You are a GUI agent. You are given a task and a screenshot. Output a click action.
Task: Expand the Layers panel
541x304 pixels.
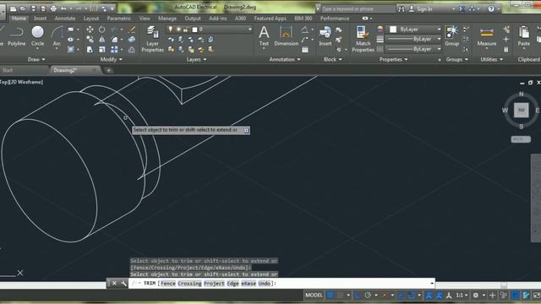tap(196, 59)
